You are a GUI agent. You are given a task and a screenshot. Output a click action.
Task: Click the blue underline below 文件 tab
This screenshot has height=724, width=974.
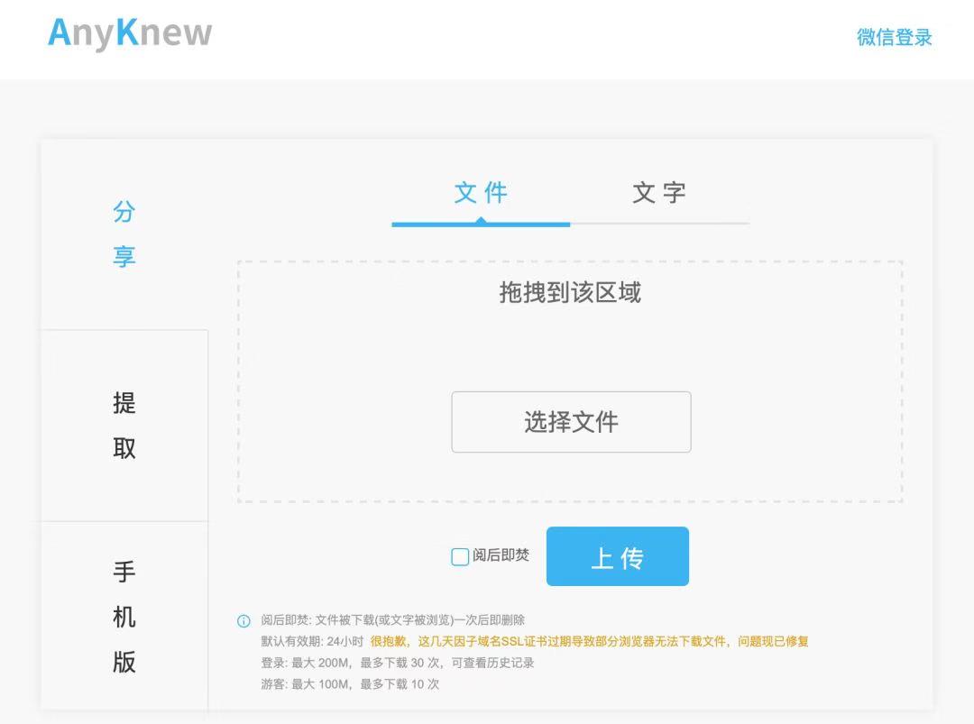pos(480,220)
